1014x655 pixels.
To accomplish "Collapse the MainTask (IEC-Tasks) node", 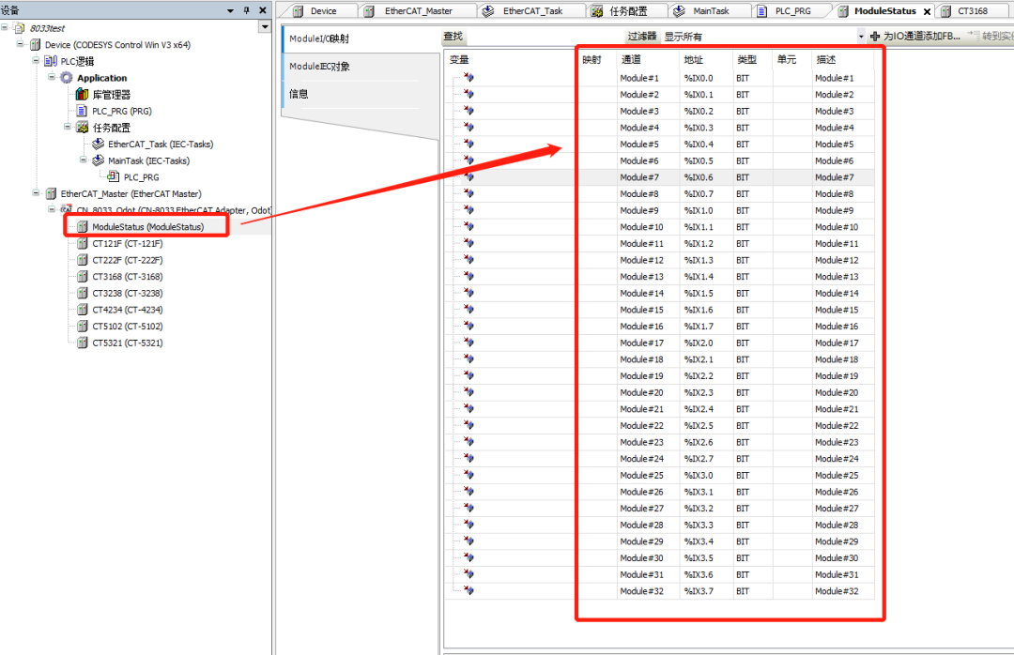I will click(x=84, y=160).
